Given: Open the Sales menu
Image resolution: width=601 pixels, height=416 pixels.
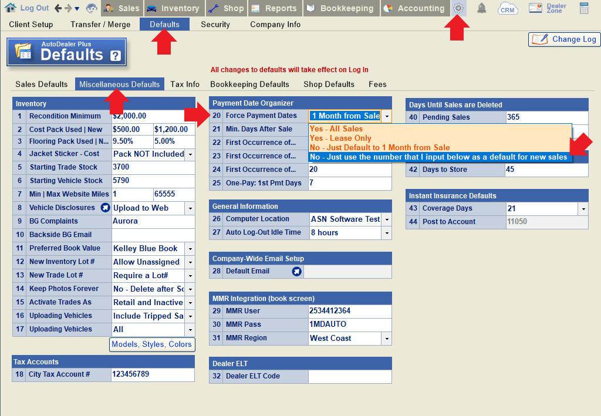Looking at the screenshot, I should click(x=122, y=8).
